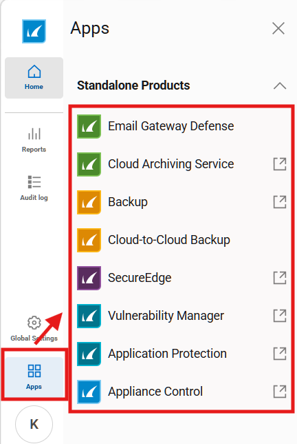Click the external link icon next to Backup
Screen dimensions: 297x444
coord(280,202)
